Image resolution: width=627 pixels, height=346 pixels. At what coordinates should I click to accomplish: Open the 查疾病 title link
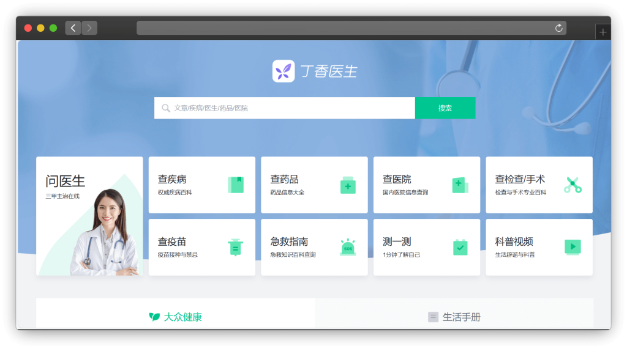(172, 180)
